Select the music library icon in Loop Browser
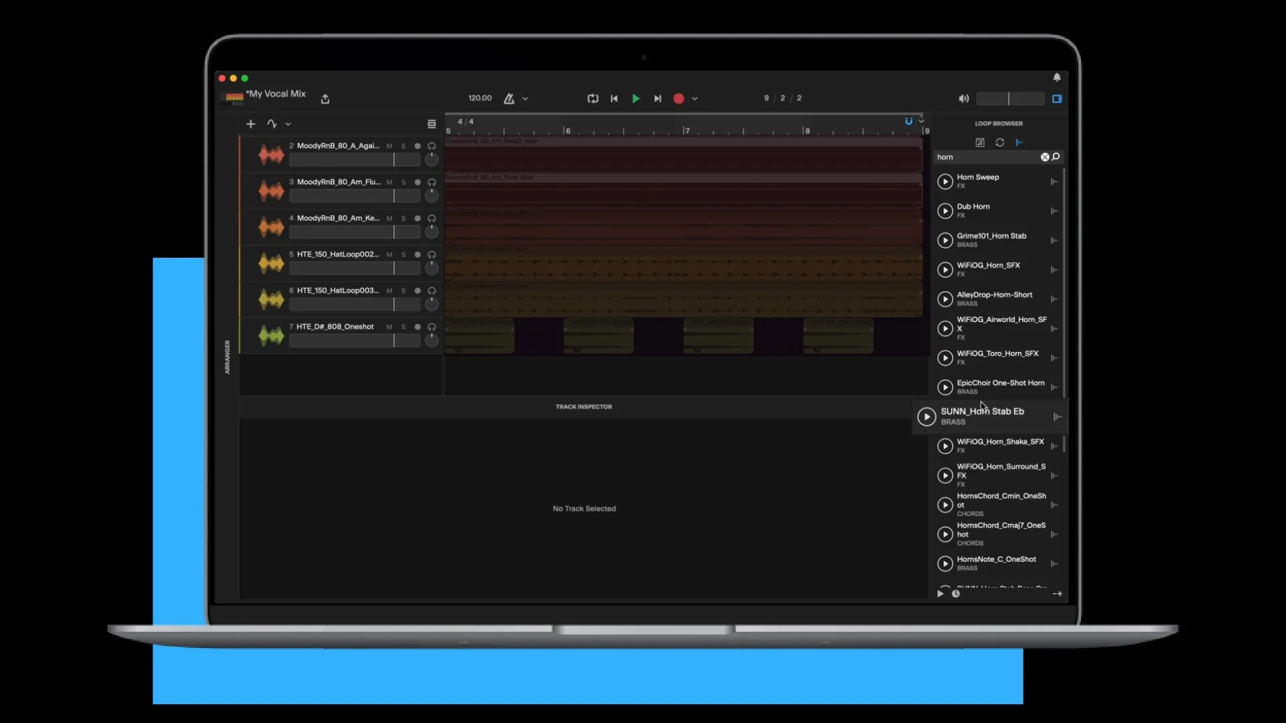The height and width of the screenshot is (723, 1286). tap(980, 143)
